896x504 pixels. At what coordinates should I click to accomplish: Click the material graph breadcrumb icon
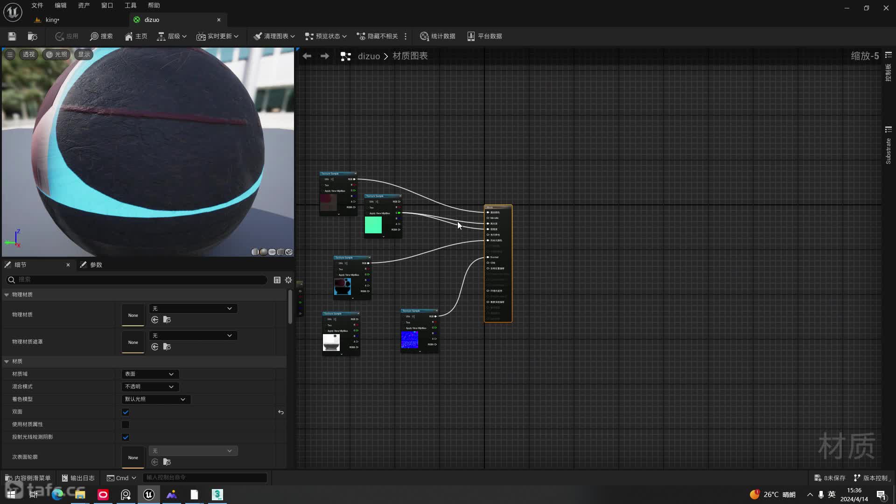tap(346, 56)
